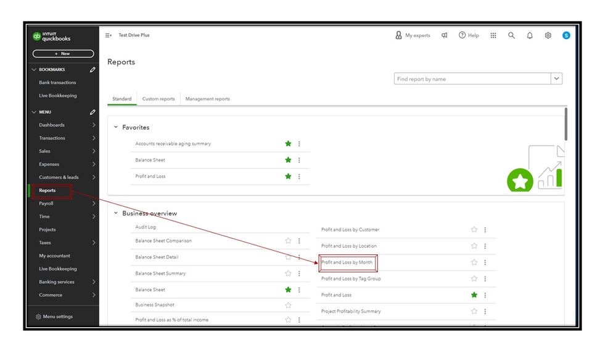Image resolution: width=616 pixels, height=347 pixels.
Task: Open more options for Profit and Loss by Location
Action: (x=485, y=246)
